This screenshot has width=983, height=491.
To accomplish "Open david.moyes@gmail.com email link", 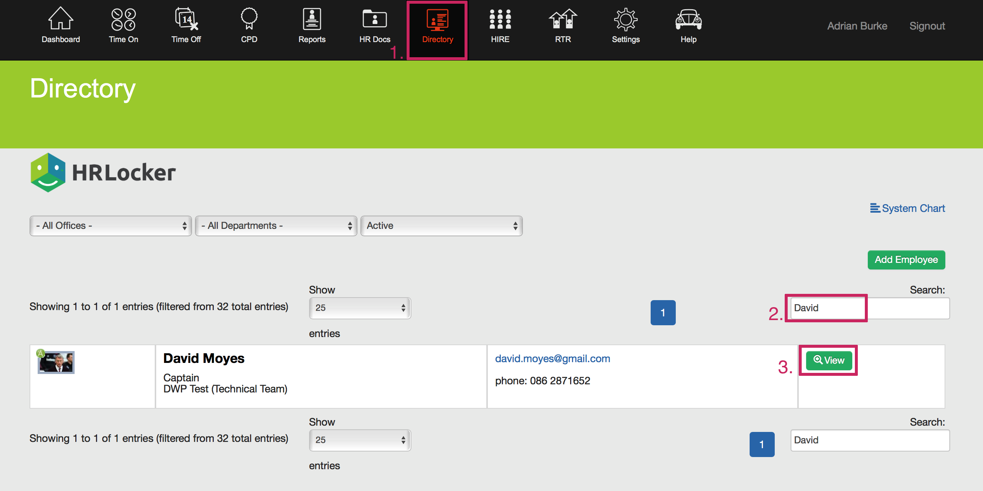I will tap(552, 358).
